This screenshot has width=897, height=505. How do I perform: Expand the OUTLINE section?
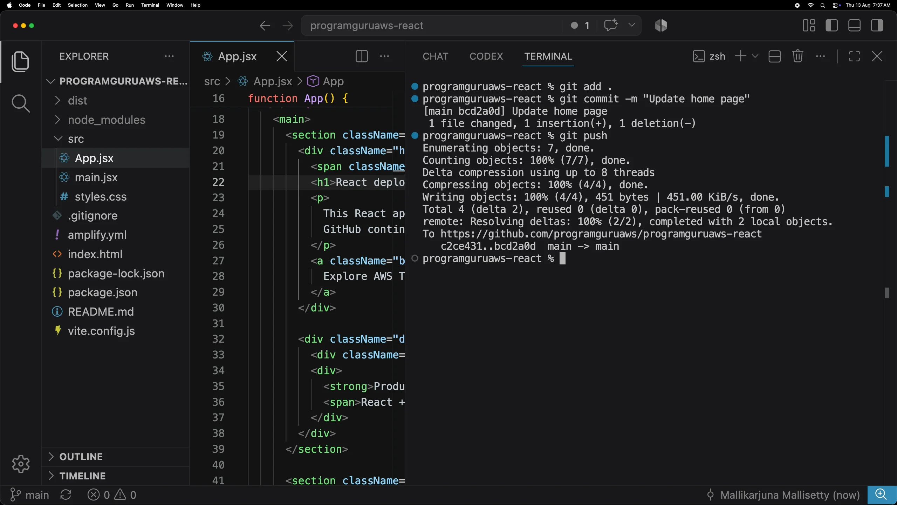point(116,457)
